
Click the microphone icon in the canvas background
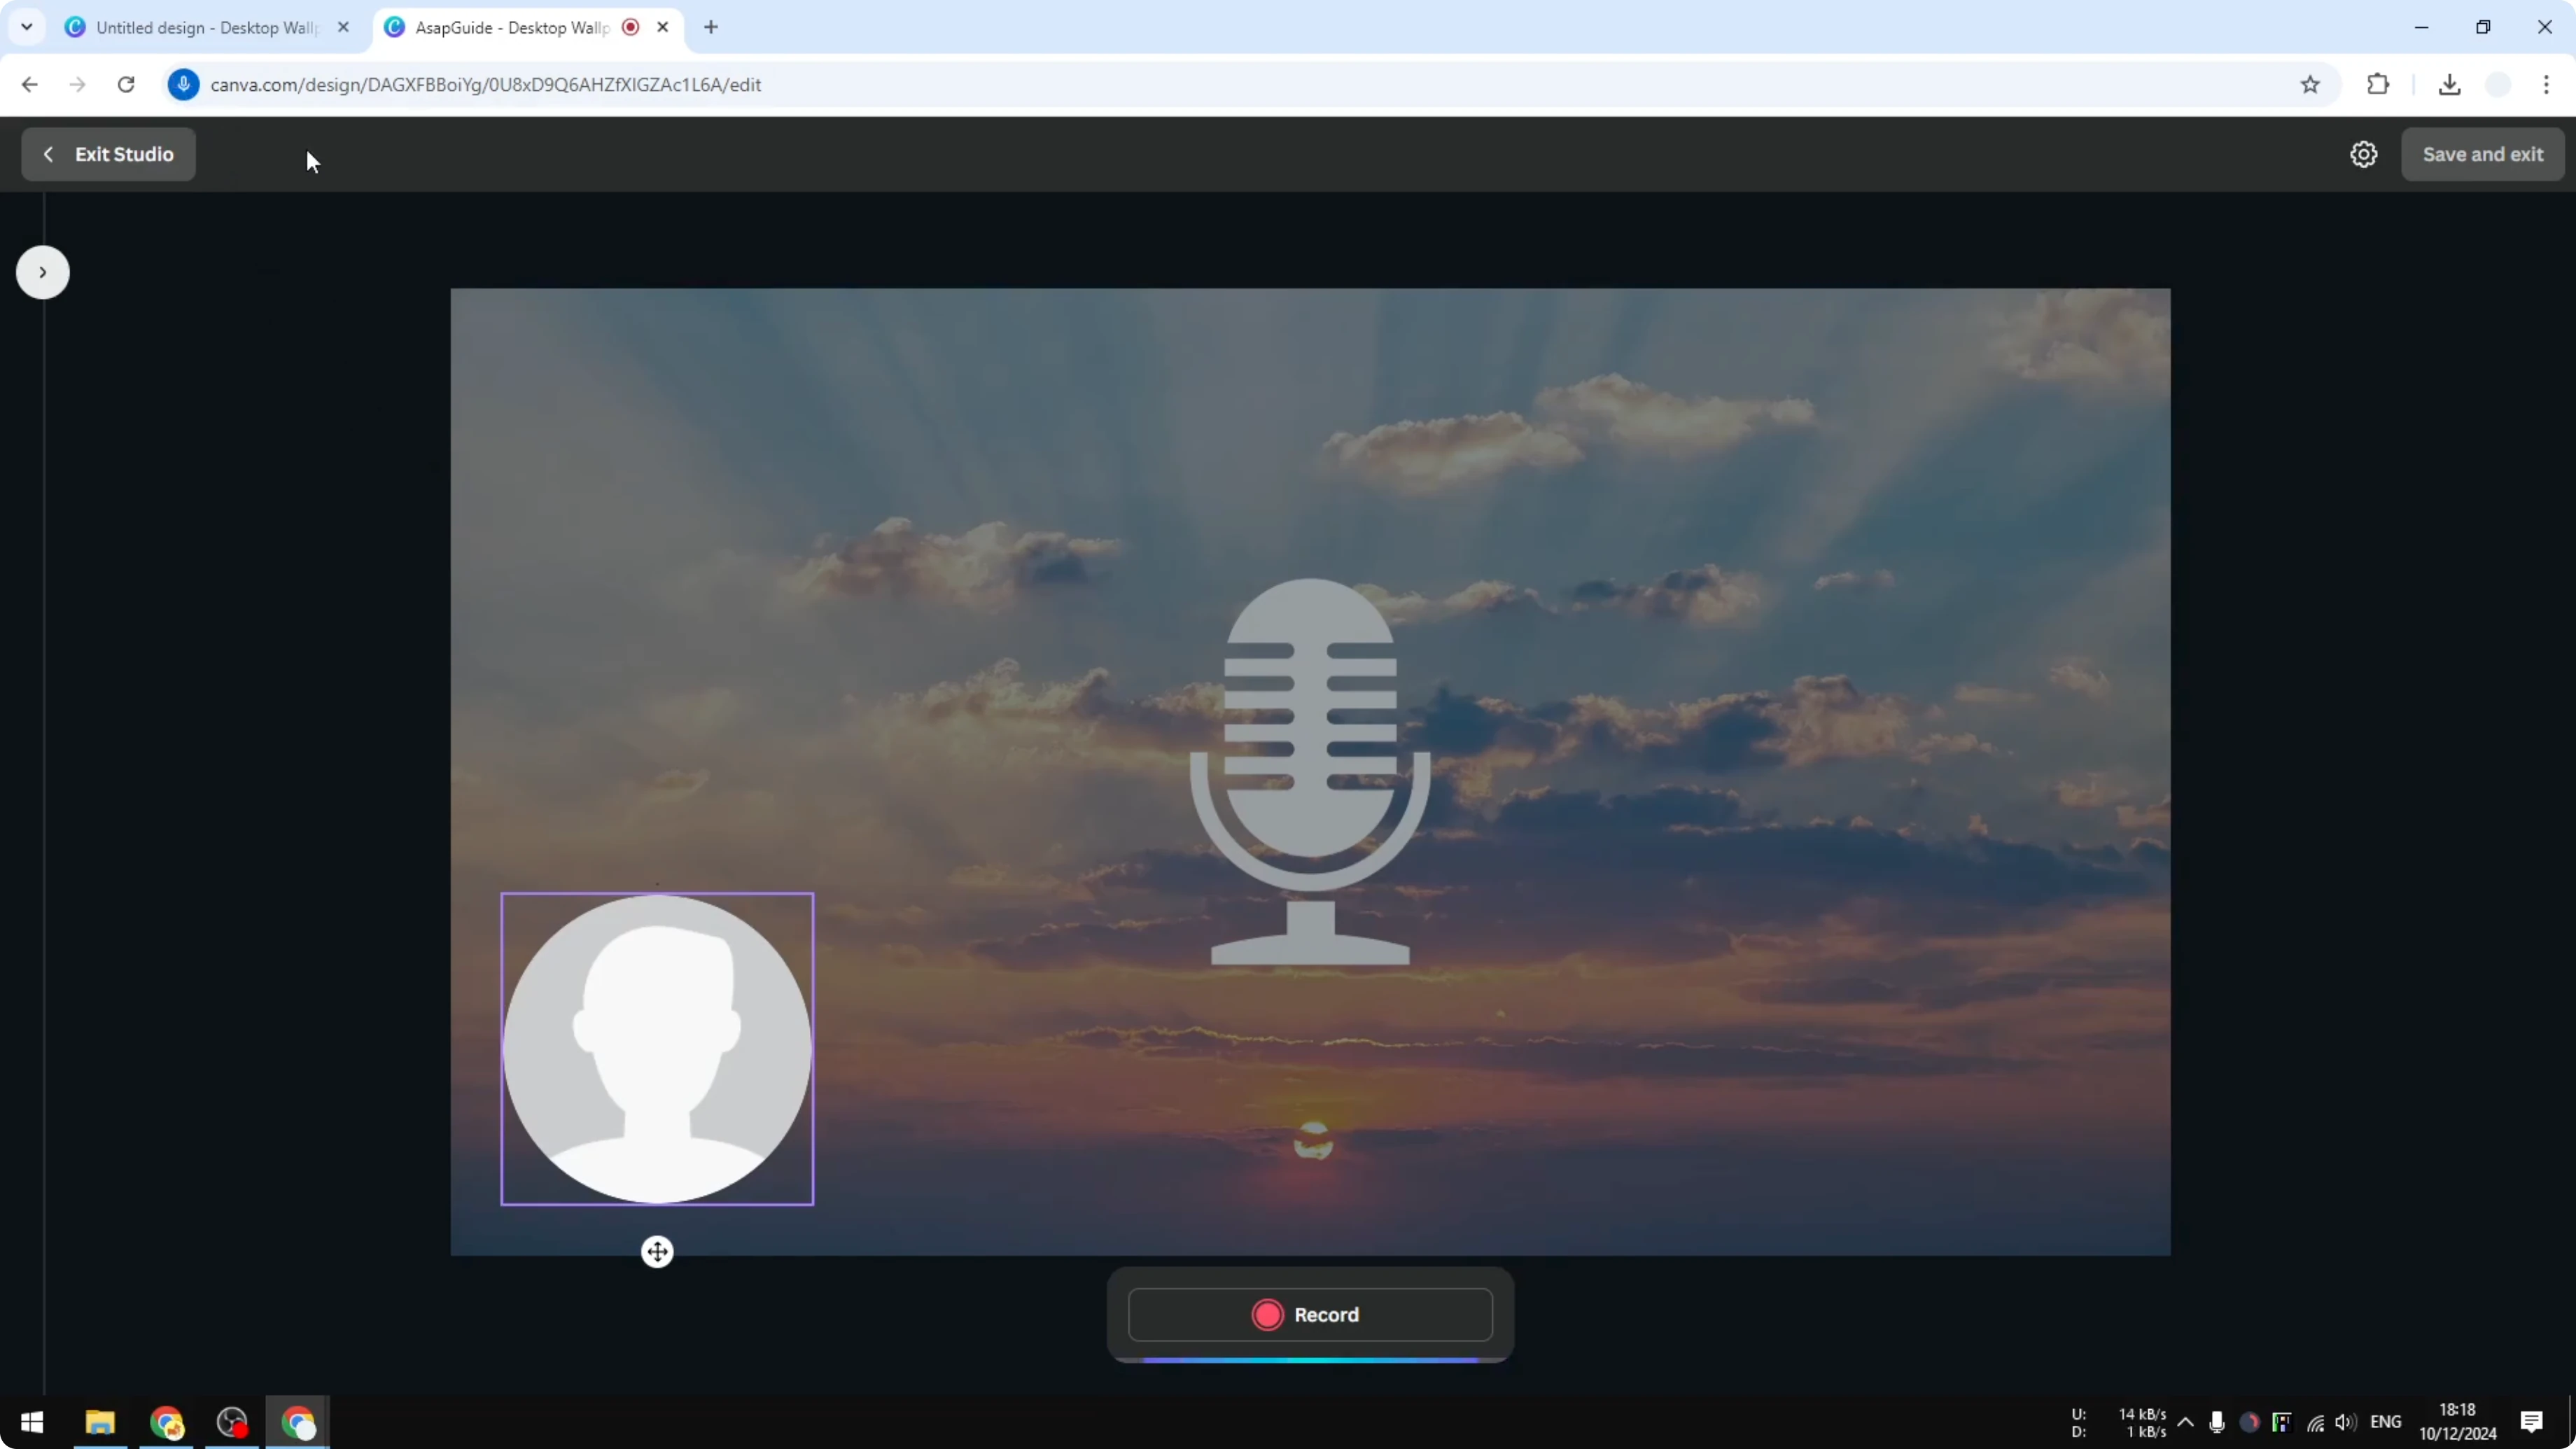(x=1310, y=770)
